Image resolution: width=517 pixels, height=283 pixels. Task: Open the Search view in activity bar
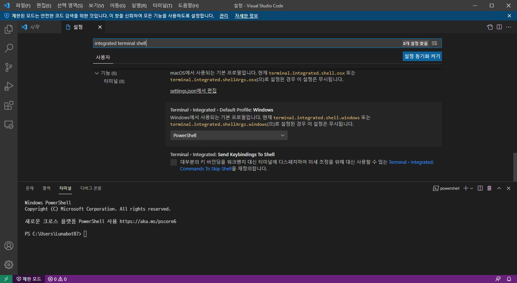9,48
